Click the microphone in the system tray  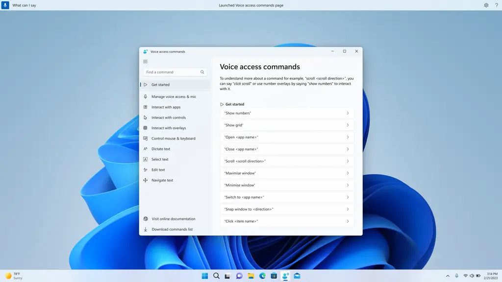point(456,276)
